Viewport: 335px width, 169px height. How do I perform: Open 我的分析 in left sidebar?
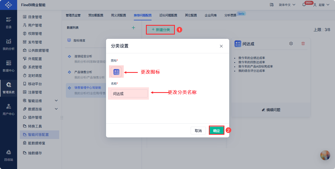9,44
